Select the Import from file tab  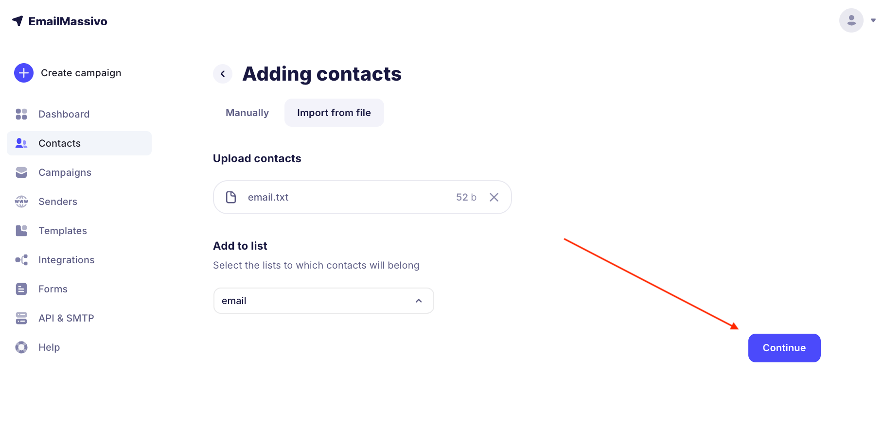[334, 113]
